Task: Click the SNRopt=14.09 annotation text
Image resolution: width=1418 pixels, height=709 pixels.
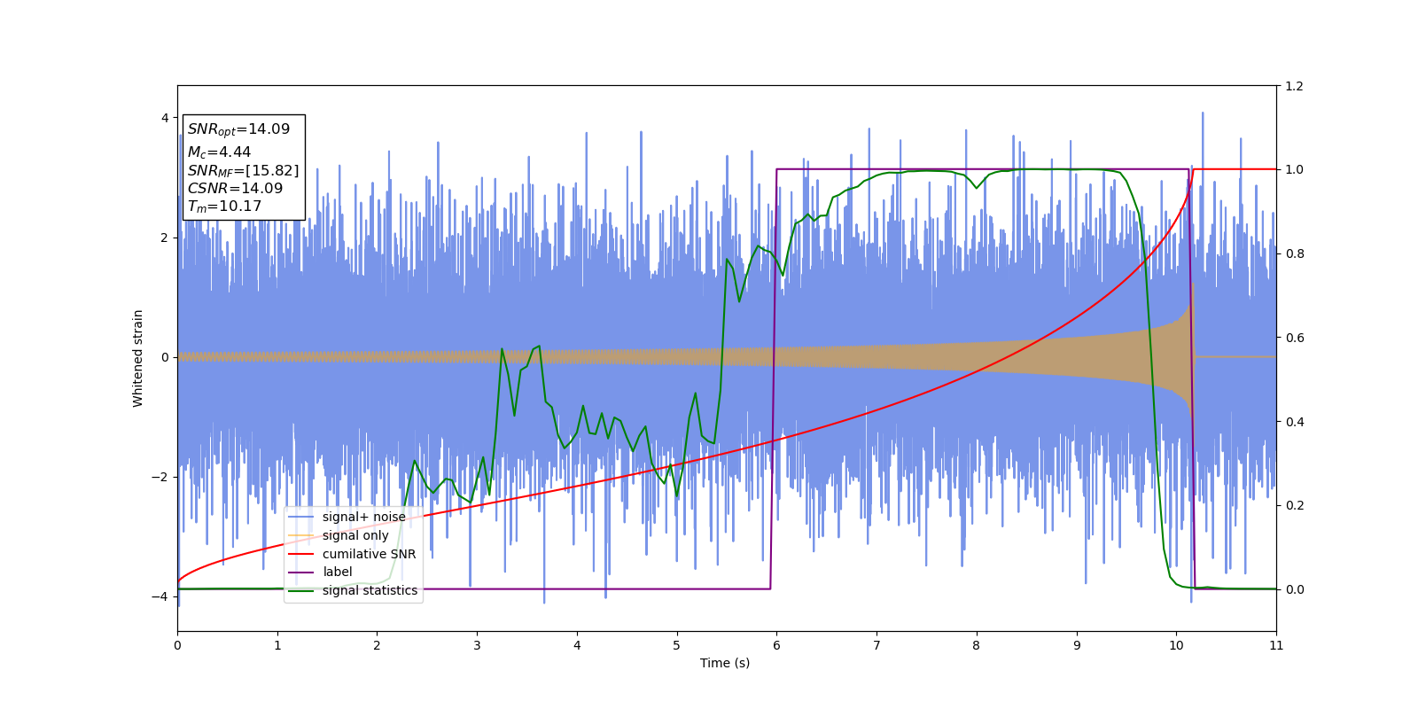Action: [x=238, y=129]
